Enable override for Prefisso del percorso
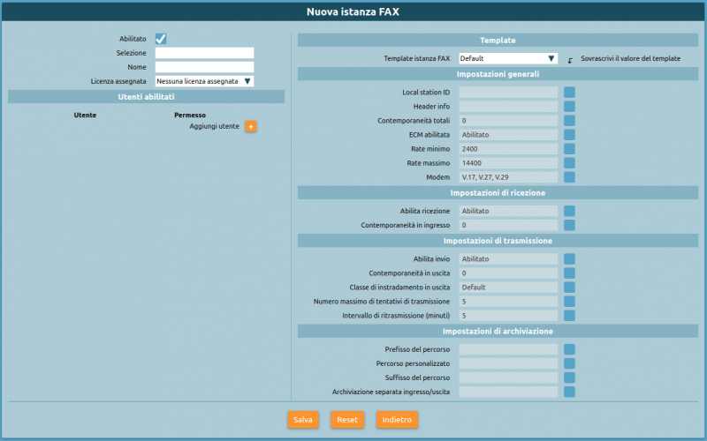The image size is (707, 441). 570,349
